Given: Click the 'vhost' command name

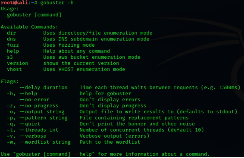Looking at the screenshot, I should point(14,69).
